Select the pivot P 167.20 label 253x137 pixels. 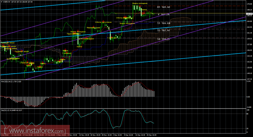[x=164, y=14]
